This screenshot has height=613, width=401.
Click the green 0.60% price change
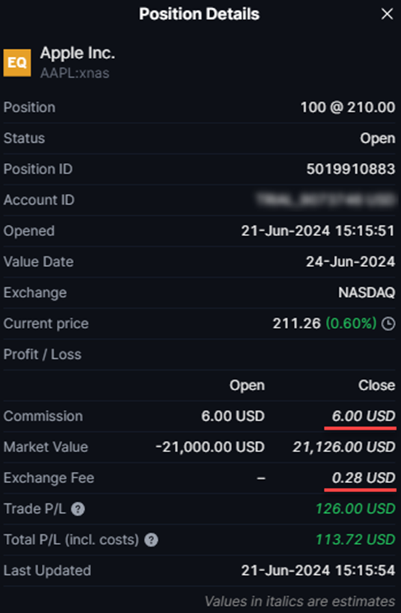[x=351, y=324]
